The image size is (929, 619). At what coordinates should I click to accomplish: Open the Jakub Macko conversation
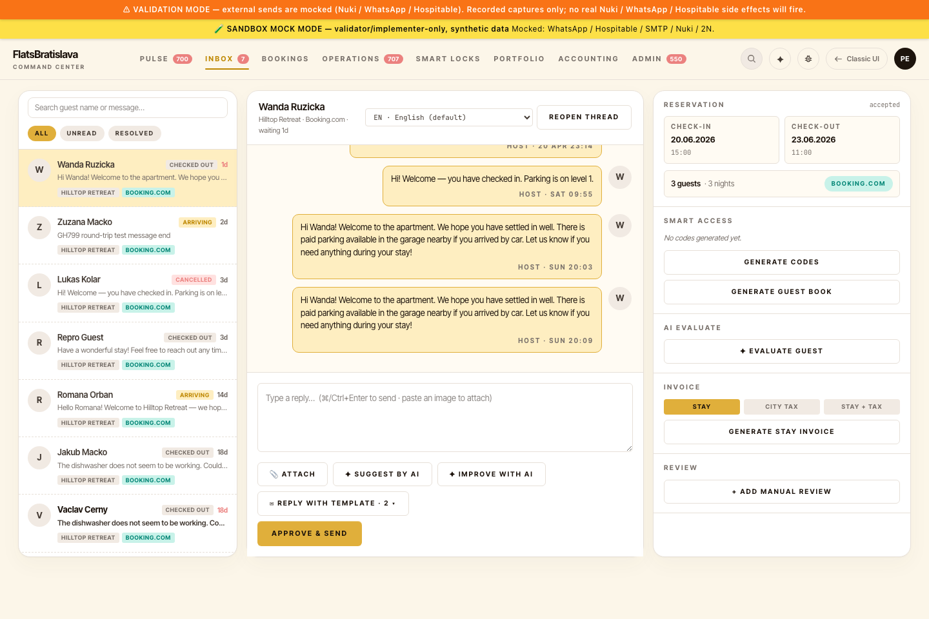tap(128, 466)
